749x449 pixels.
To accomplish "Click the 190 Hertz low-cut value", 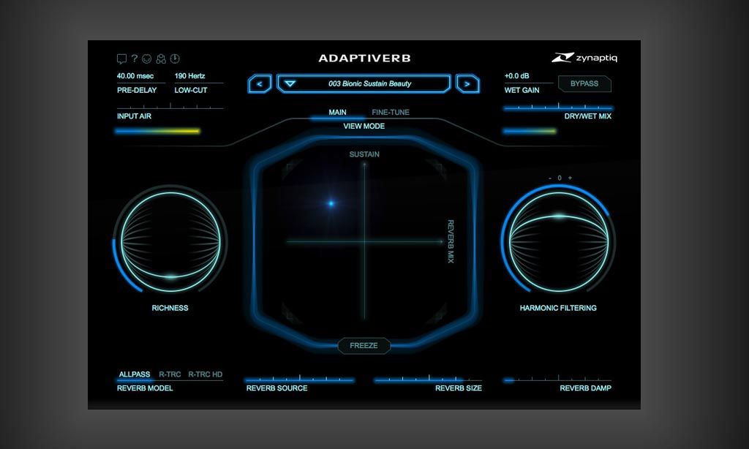I will (189, 76).
